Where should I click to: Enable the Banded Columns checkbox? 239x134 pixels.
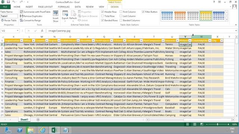121,20
